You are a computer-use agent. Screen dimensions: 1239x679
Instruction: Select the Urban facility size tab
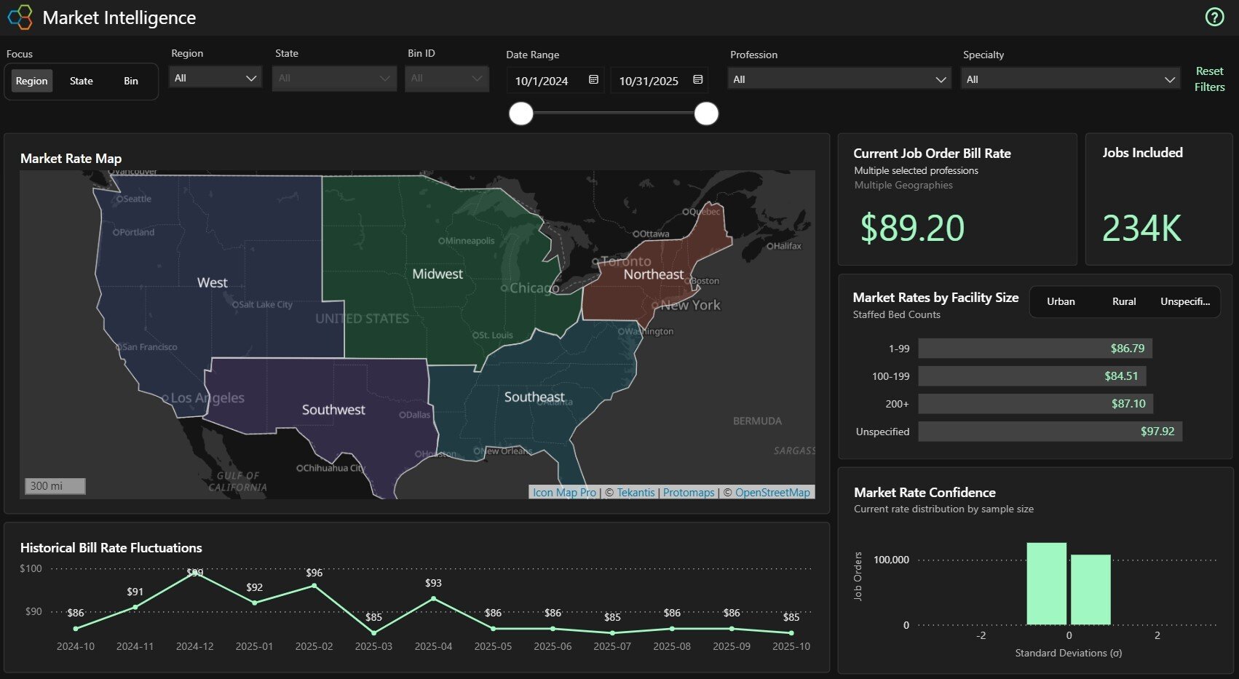(1061, 301)
